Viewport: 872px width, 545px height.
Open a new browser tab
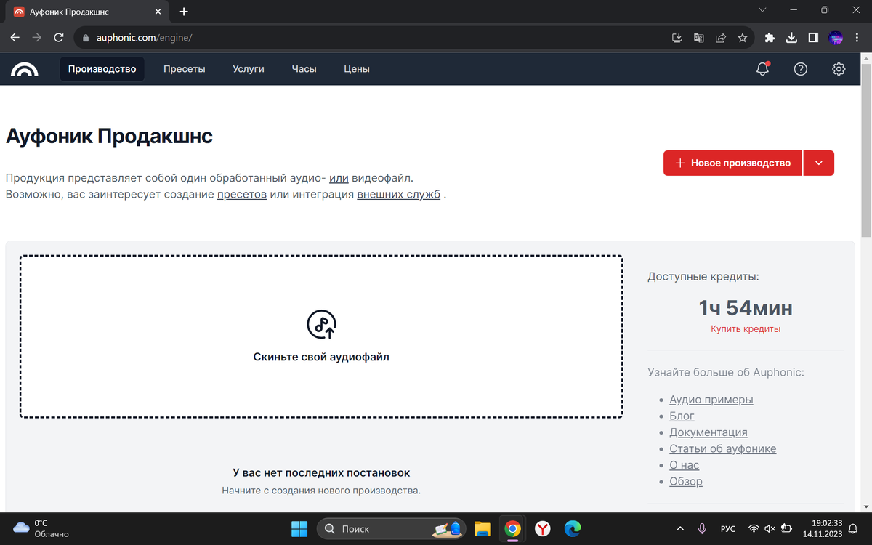(x=184, y=12)
